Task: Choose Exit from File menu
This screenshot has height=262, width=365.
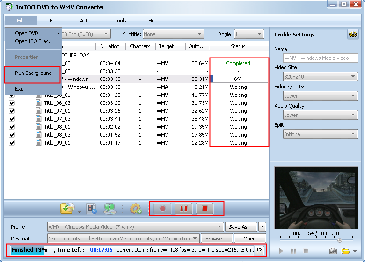Action: 33,88
